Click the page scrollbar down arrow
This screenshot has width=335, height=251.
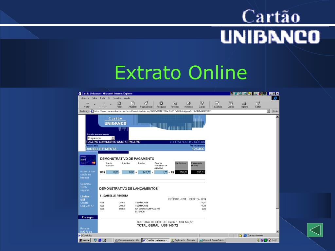coord(277,231)
